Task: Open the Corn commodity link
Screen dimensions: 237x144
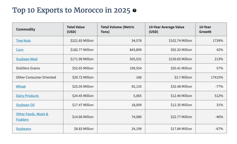Action: pyautogui.click(x=20, y=50)
